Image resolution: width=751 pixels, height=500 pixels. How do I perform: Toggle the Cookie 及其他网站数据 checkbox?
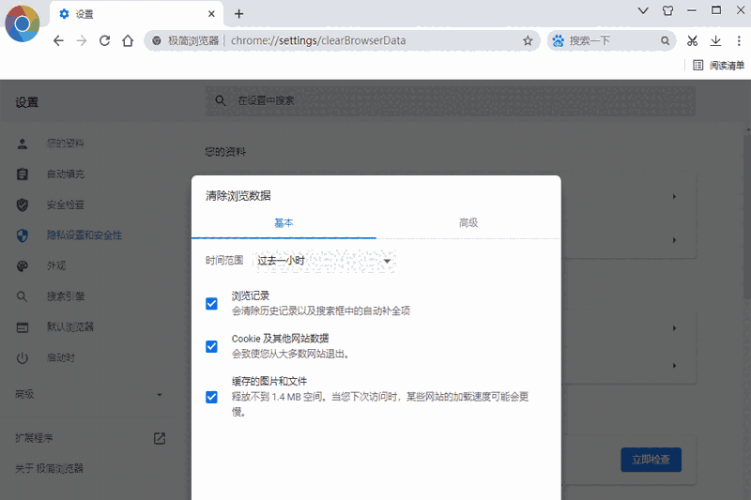click(x=212, y=346)
